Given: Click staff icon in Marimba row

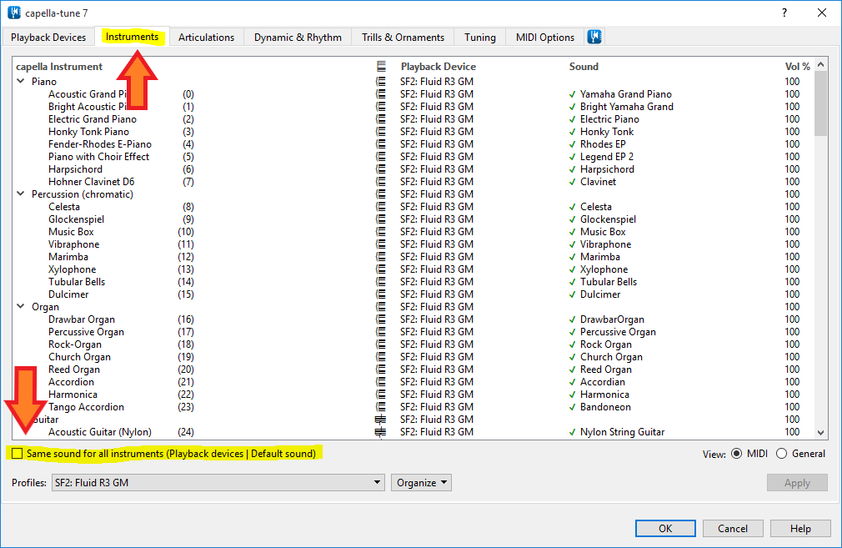Looking at the screenshot, I should (x=380, y=257).
